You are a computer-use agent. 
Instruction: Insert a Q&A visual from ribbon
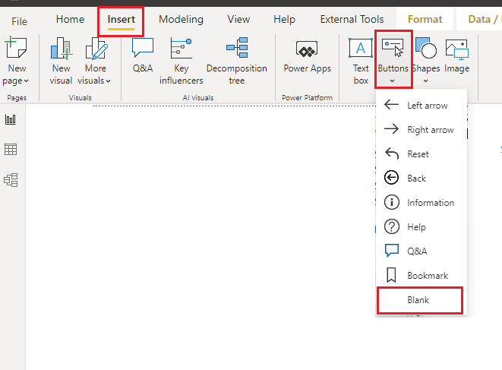coord(143,55)
